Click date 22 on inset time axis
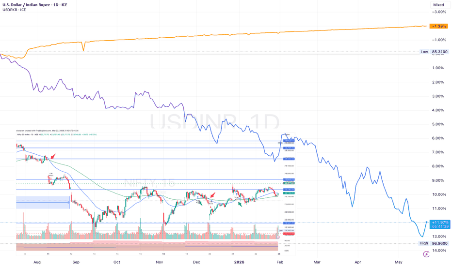Screen dimensions: 452x266 point(256,254)
